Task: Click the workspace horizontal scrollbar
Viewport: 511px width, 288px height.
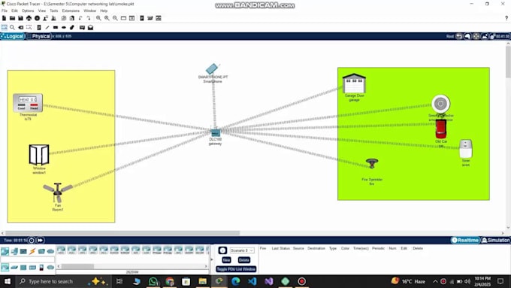Action: click(122, 233)
